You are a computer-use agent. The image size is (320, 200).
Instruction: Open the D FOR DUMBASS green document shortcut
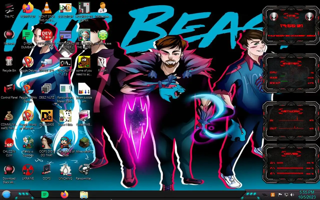(x=28, y=39)
